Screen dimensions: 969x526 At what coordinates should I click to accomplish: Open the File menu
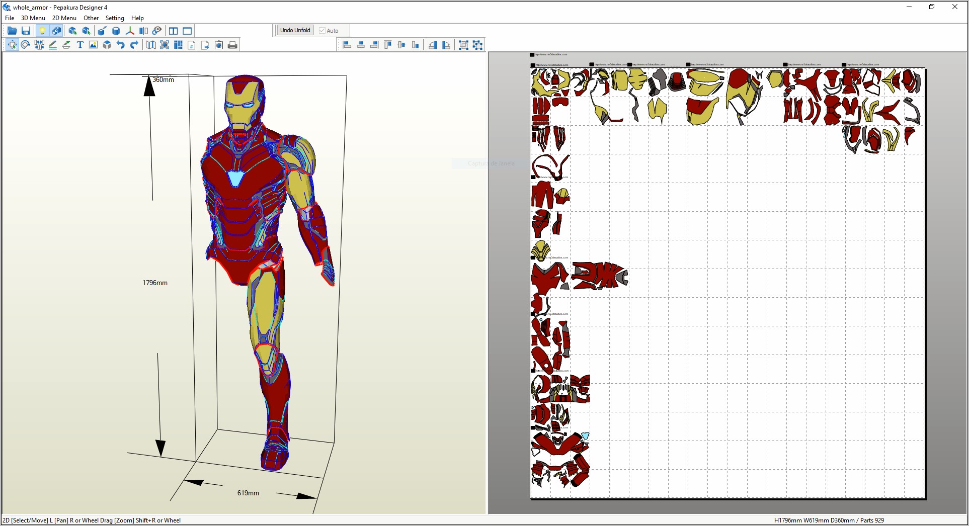(x=10, y=18)
